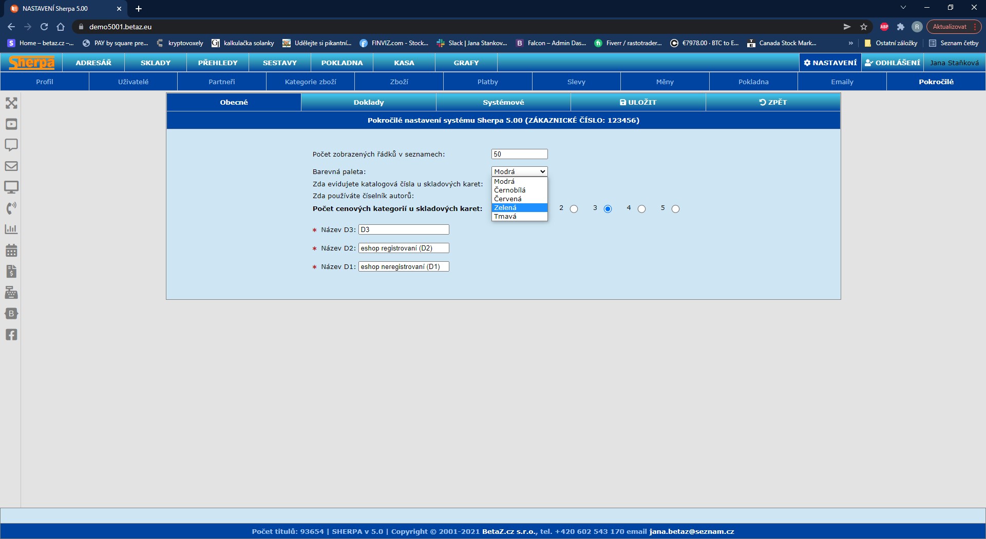Image resolution: width=986 pixels, height=539 pixels.
Task: Pick Tmavá from the palette dropdown
Action: coord(519,217)
